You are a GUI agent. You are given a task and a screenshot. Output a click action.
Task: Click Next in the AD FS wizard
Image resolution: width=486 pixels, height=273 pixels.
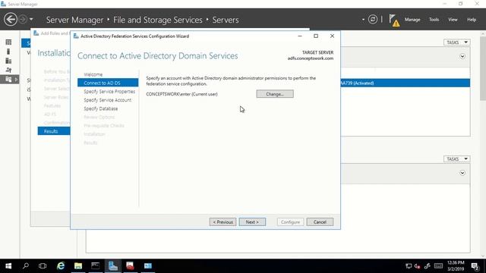[252, 222]
